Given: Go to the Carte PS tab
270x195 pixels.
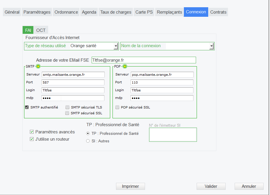Looking at the screenshot, I should point(144,12).
